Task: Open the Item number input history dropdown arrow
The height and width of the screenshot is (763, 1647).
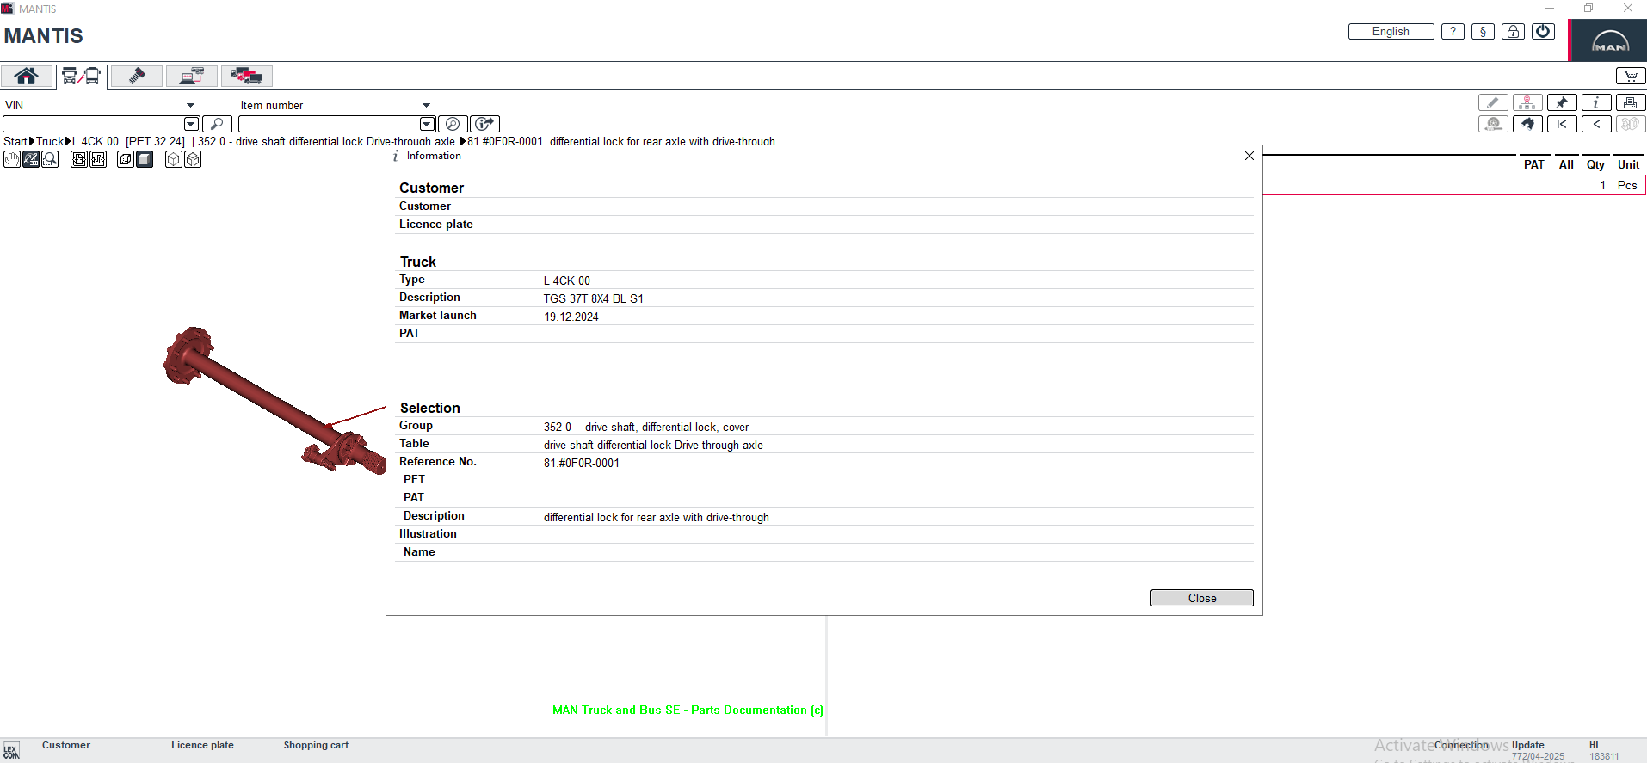Action: [x=427, y=124]
